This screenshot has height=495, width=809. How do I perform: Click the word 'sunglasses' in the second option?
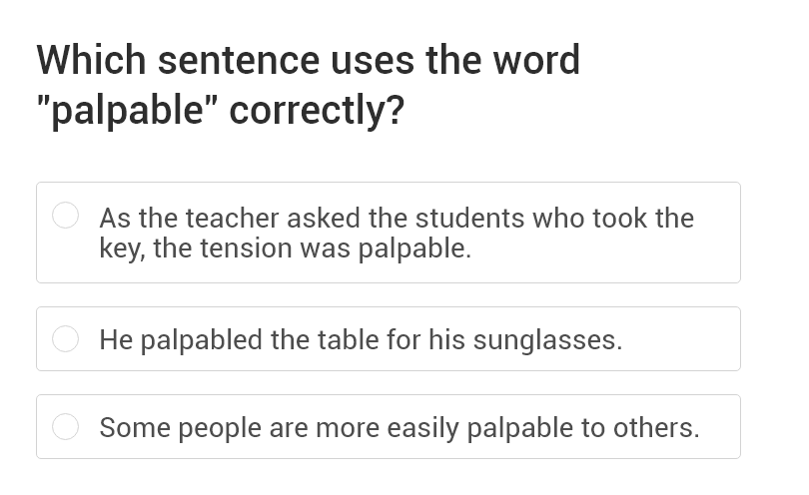click(x=546, y=340)
